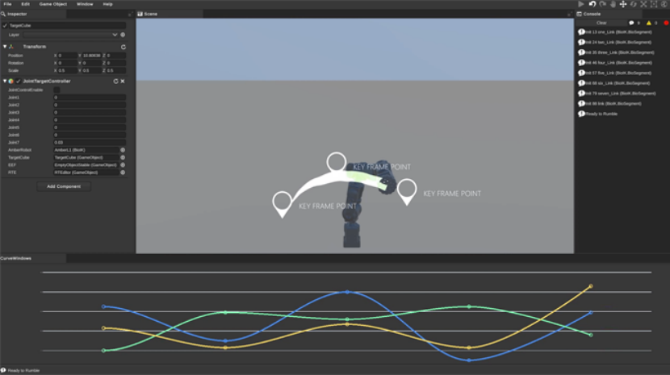Open the Game Object menu
This screenshot has height=375, width=670.
pos(53,4)
